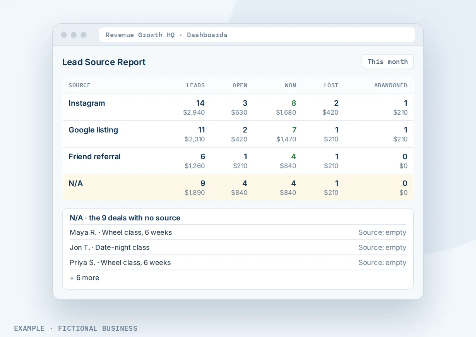Click Google listing won value $1,470
476x337 pixels.
tap(286, 139)
